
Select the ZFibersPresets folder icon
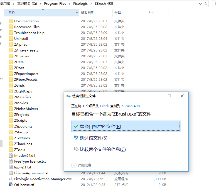click(x=11, y=80)
